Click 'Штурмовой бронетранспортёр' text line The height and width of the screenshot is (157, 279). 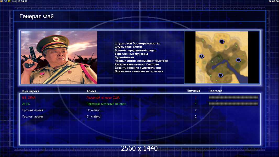pos(137,43)
